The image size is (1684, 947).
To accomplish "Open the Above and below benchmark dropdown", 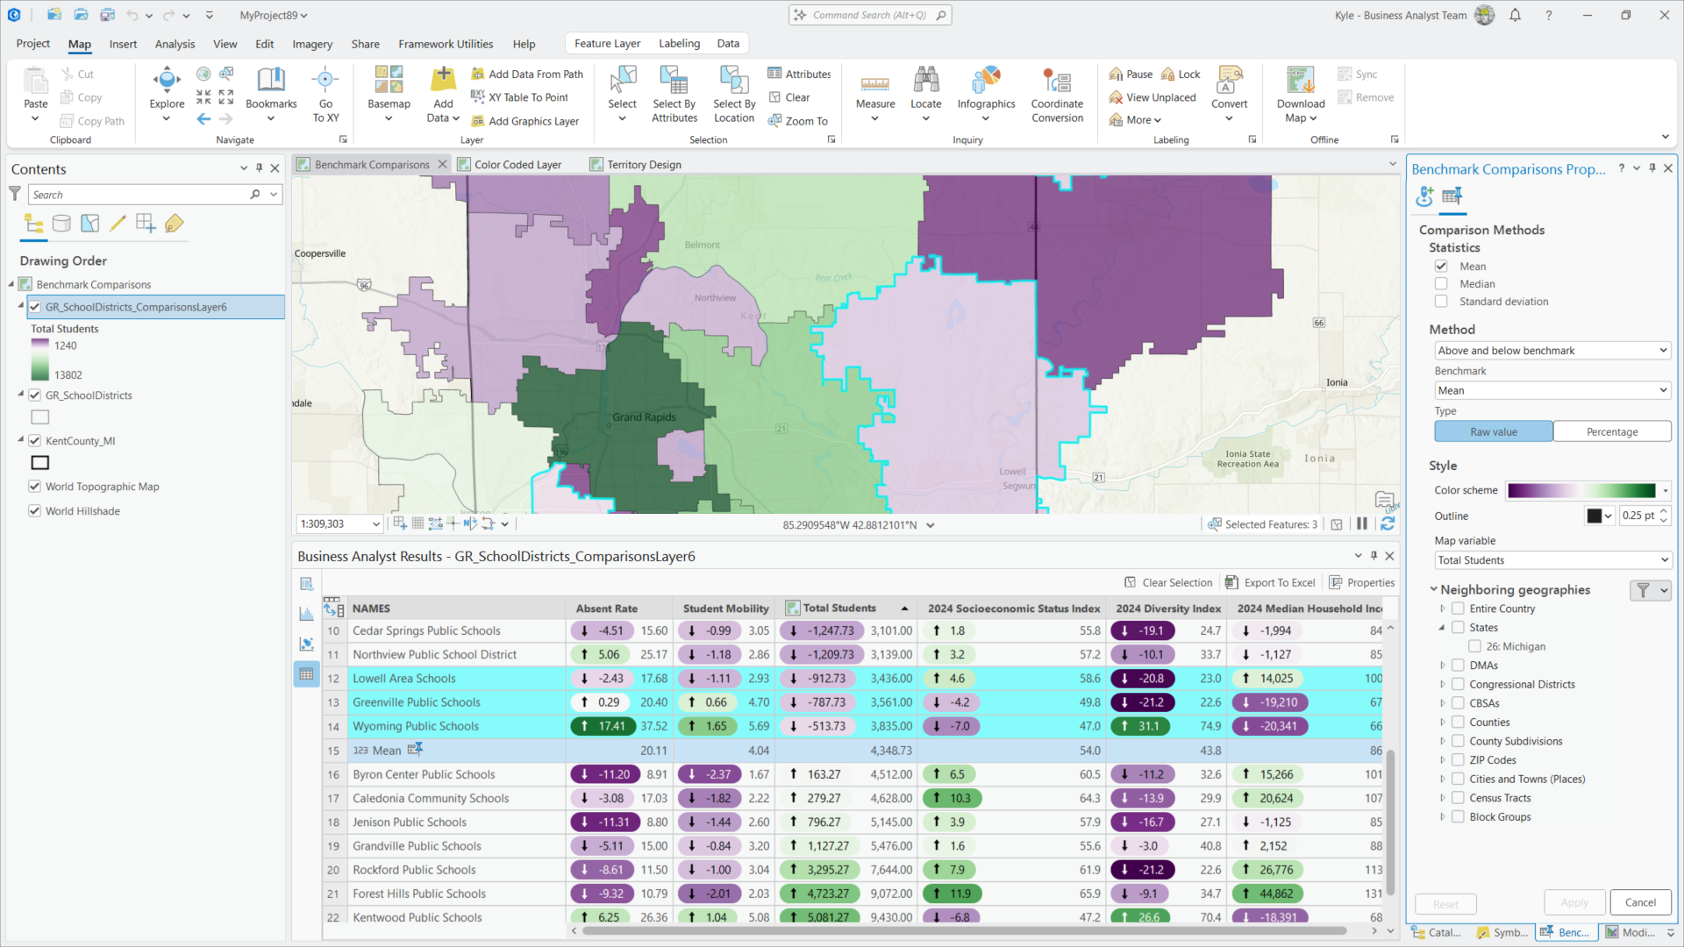I will pyautogui.click(x=1552, y=351).
